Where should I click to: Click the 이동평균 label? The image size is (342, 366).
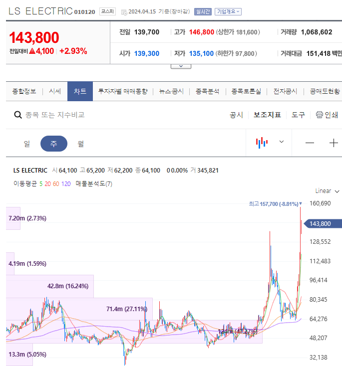click(25, 183)
